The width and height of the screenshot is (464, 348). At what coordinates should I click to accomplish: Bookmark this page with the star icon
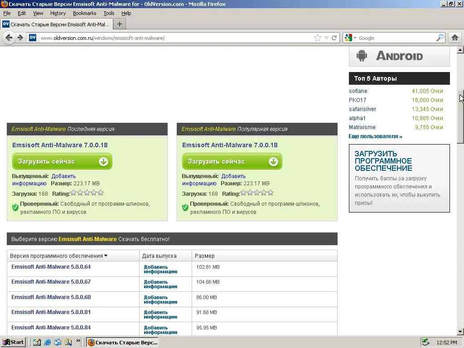coord(318,38)
